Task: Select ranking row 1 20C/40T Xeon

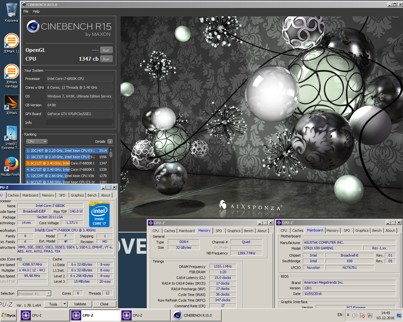Action: (x=67, y=151)
